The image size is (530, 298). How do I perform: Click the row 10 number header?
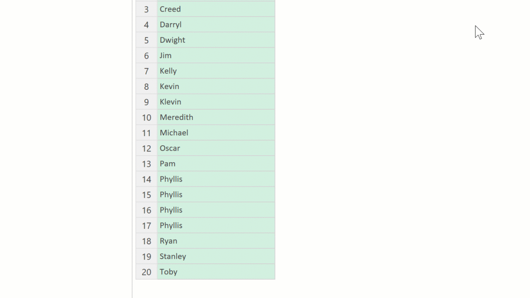click(x=146, y=118)
